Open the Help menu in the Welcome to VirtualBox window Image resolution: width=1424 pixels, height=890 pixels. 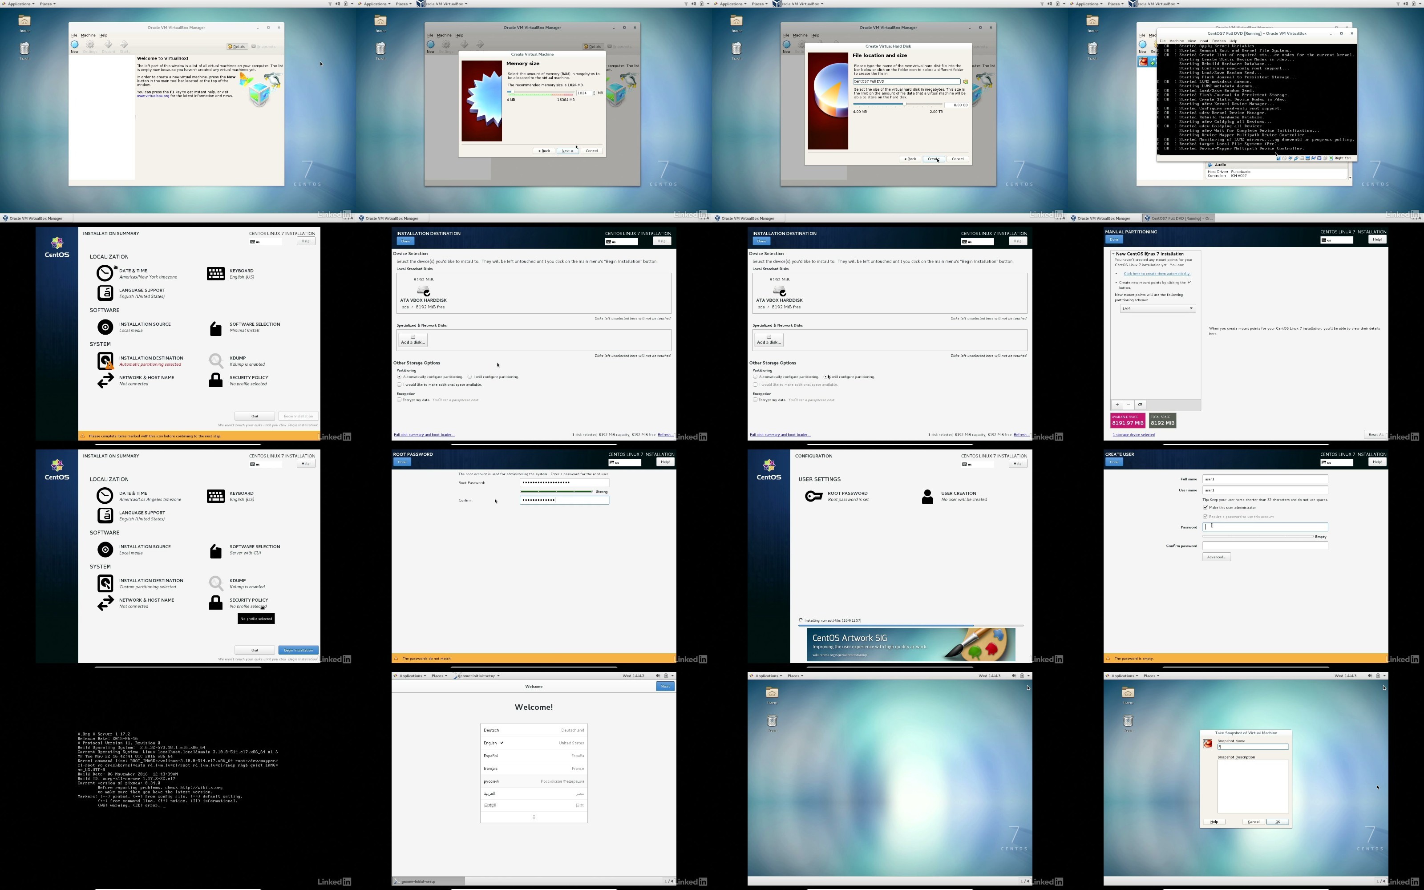pyautogui.click(x=104, y=35)
